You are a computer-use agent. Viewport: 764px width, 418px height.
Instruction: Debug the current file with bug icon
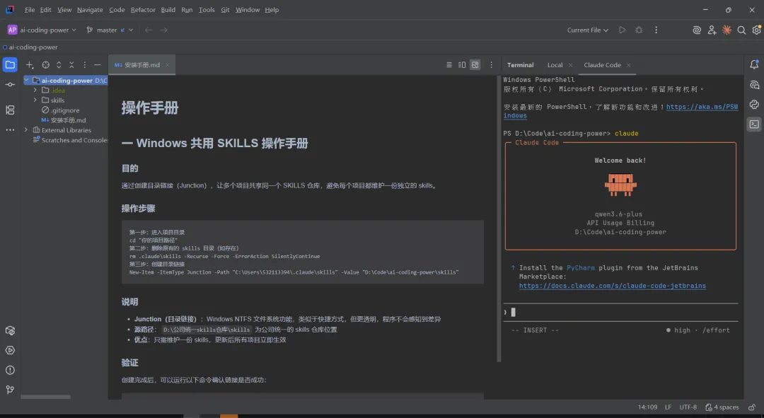click(639, 30)
